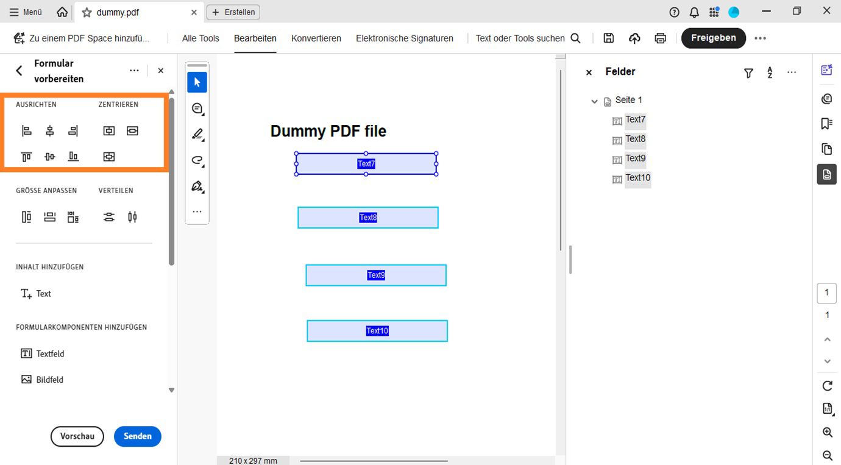Screen dimensions: 841x465
Task: Select the dummy.pdf document tab
Action: (138, 12)
